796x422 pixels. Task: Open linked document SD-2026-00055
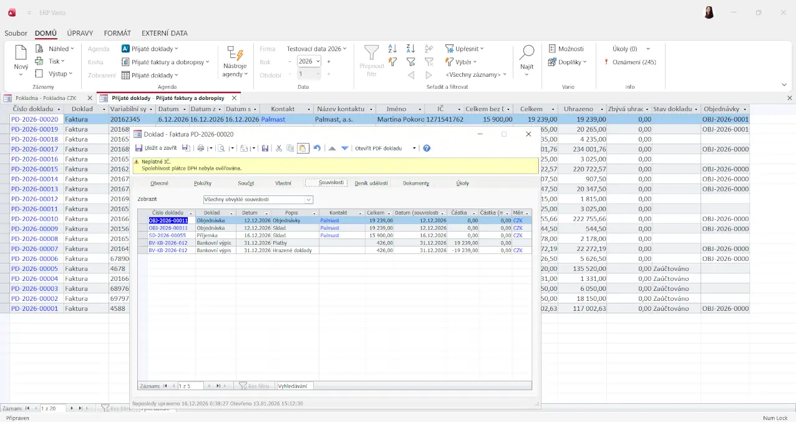(x=167, y=235)
